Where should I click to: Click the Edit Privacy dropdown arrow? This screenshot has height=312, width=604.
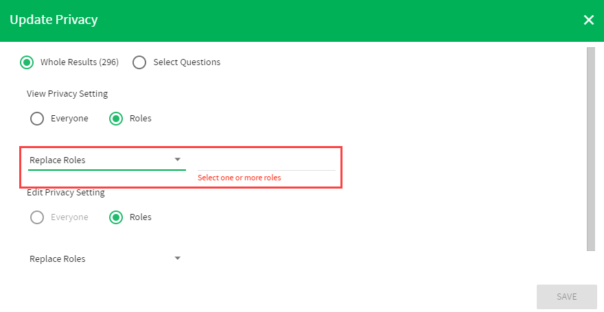point(178,258)
